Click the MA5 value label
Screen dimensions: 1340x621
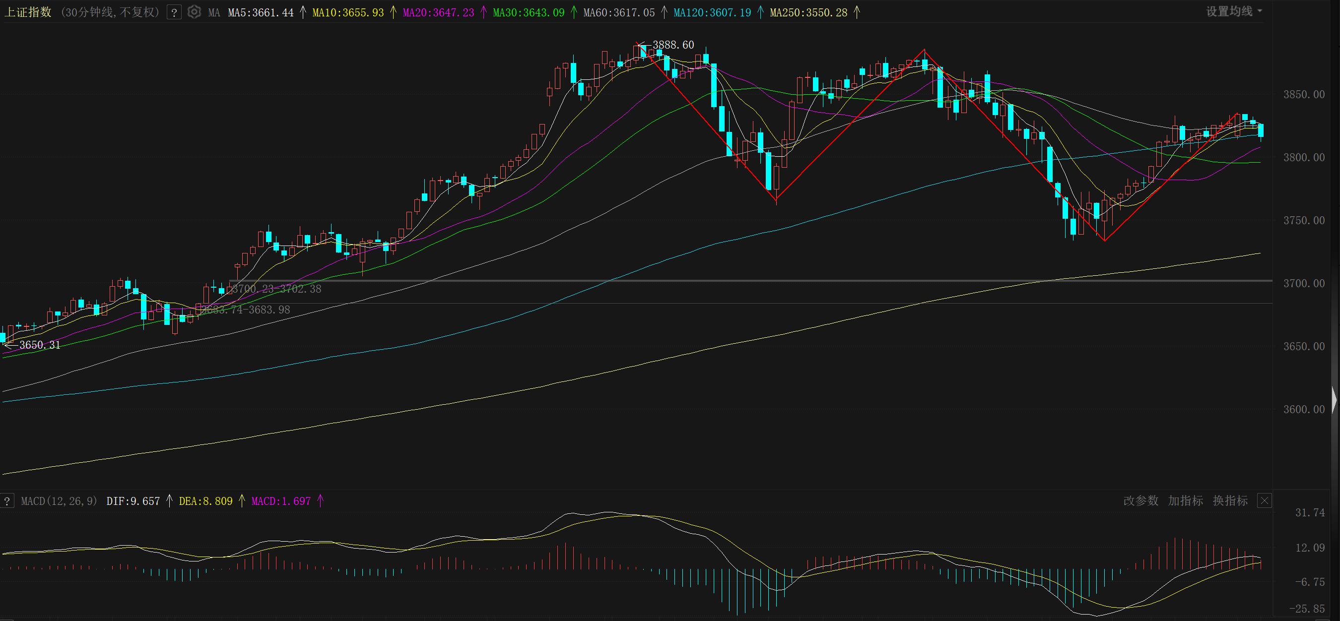tap(261, 12)
